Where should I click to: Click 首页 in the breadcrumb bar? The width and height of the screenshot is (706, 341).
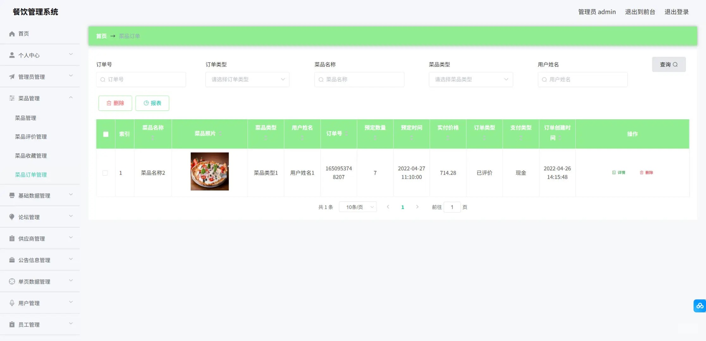point(101,36)
